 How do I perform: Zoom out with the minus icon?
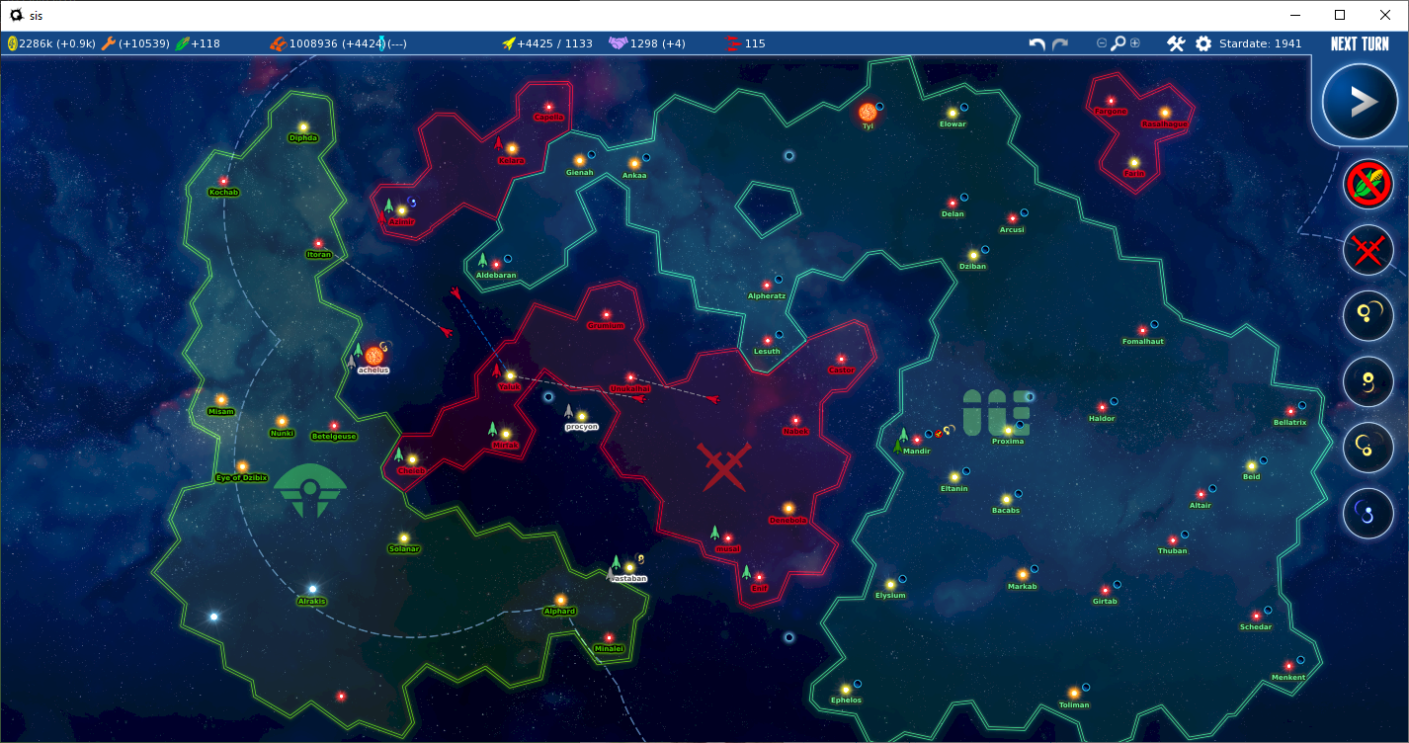click(x=1102, y=43)
